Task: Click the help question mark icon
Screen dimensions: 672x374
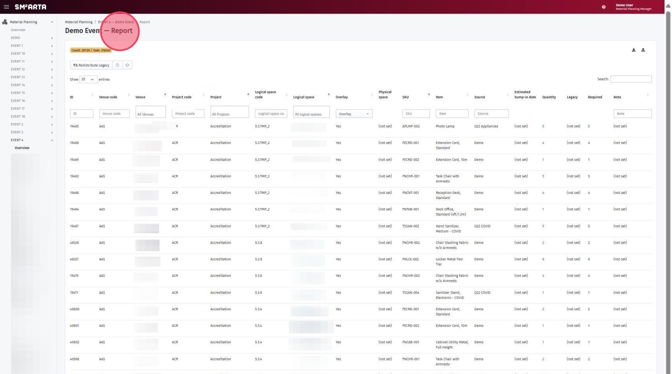Action: [604, 7]
